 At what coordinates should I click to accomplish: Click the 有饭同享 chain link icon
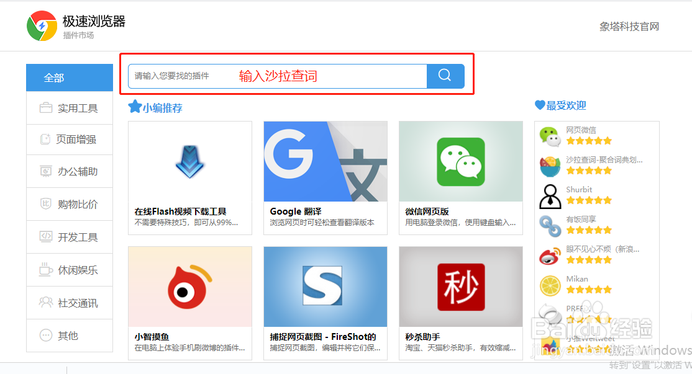tap(550, 226)
